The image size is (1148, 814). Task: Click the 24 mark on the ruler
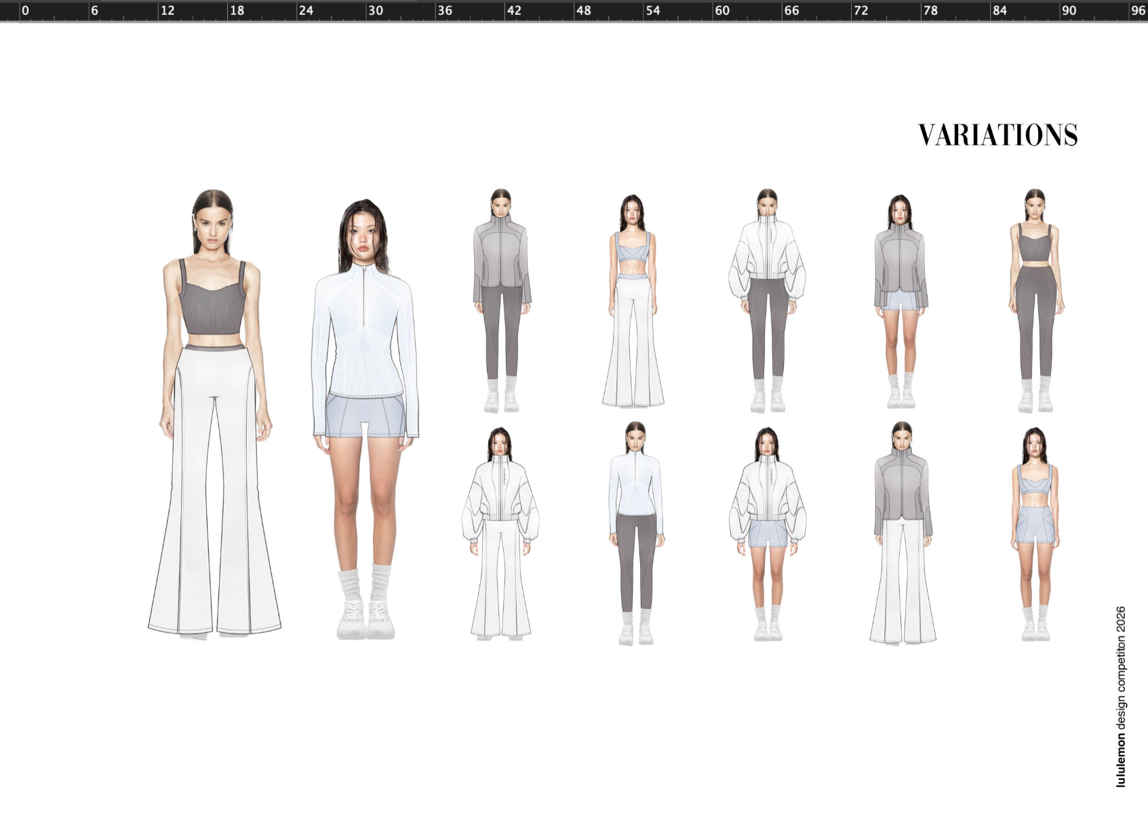point(306,10)
